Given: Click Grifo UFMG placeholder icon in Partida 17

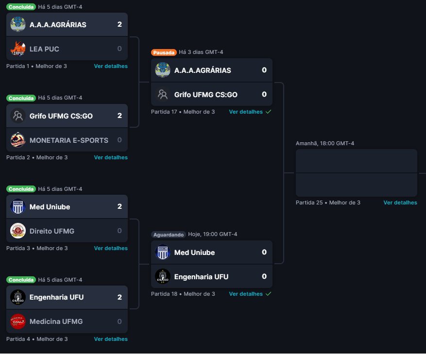Looking at the screenshot, I should (163, 94).
